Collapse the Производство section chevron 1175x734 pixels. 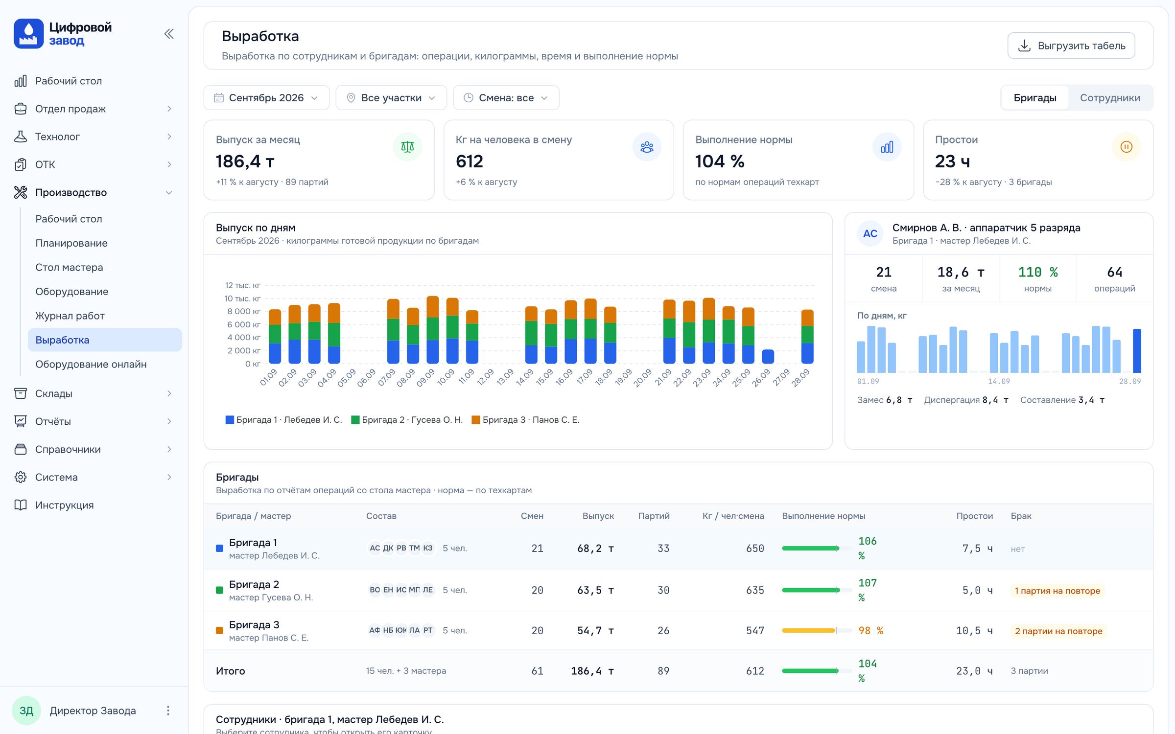tap(169, 192)
